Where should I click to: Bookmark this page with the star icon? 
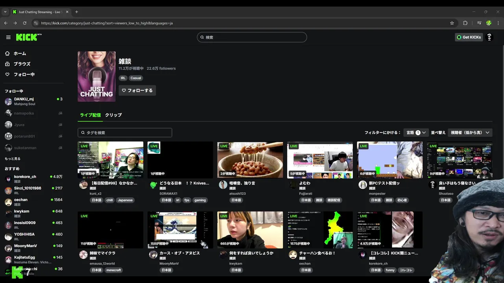[452, 23]
